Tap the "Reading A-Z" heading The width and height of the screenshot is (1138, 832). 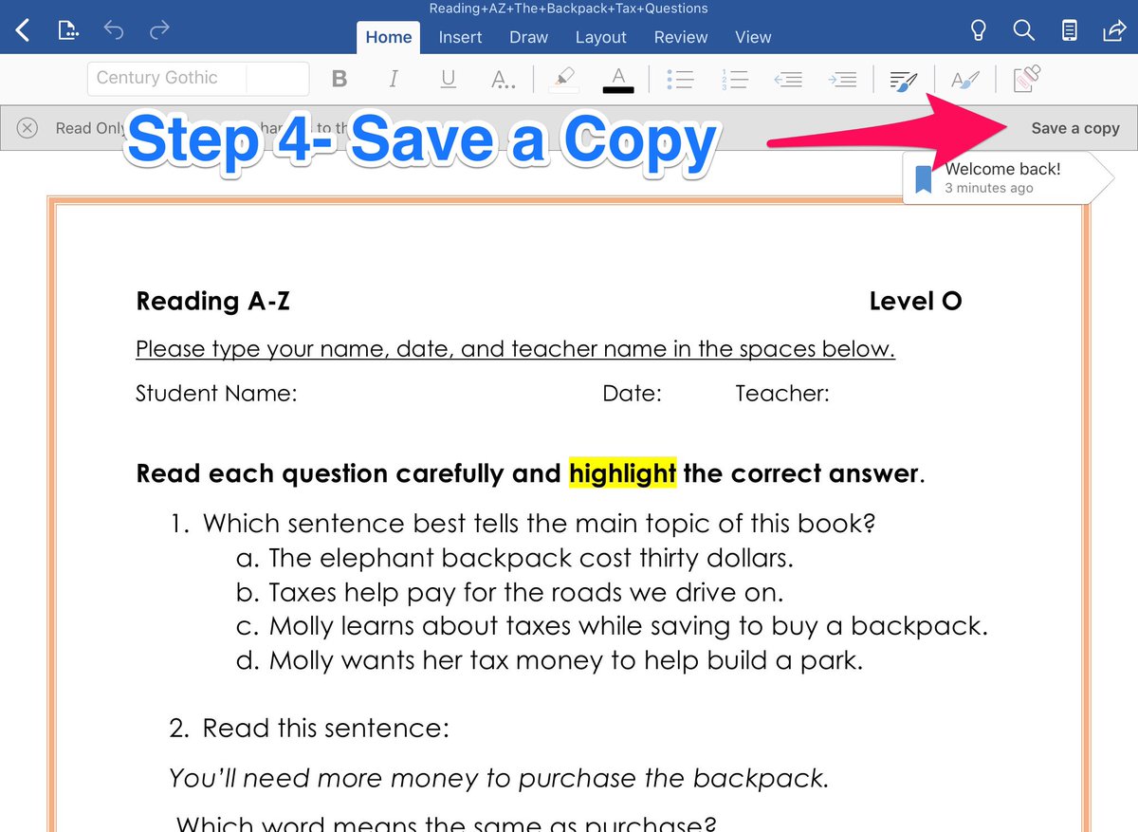point(212,302)
